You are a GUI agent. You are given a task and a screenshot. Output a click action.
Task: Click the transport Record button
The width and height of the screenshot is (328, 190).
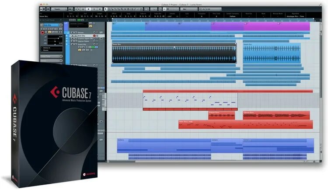pos(100,9)
